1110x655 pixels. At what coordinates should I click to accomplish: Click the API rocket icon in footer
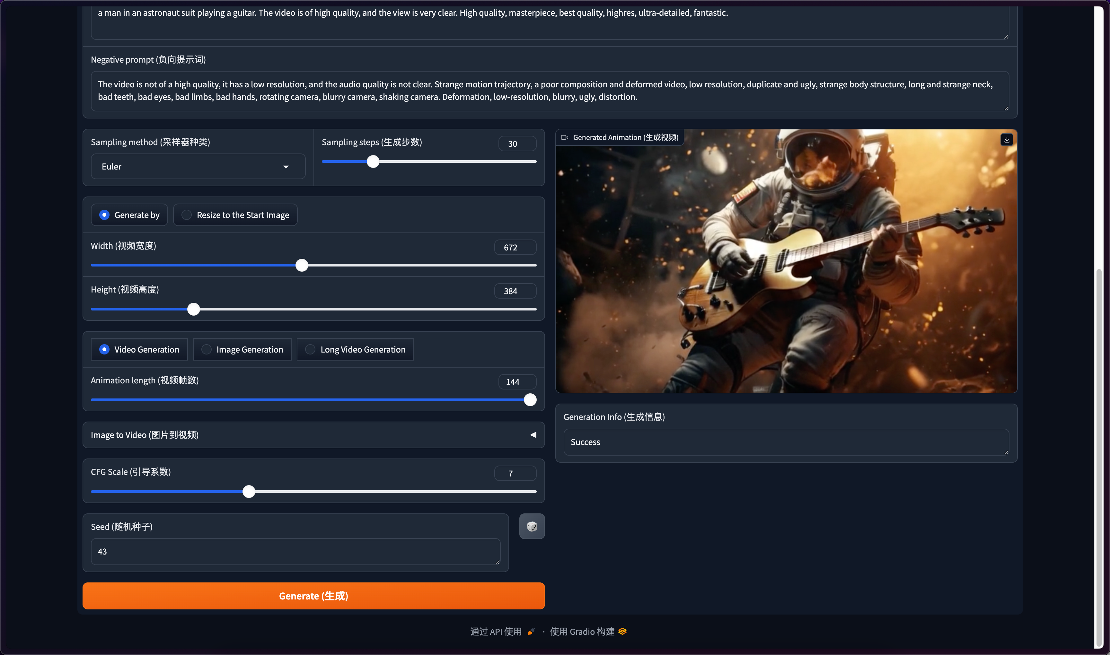point(531,632)
